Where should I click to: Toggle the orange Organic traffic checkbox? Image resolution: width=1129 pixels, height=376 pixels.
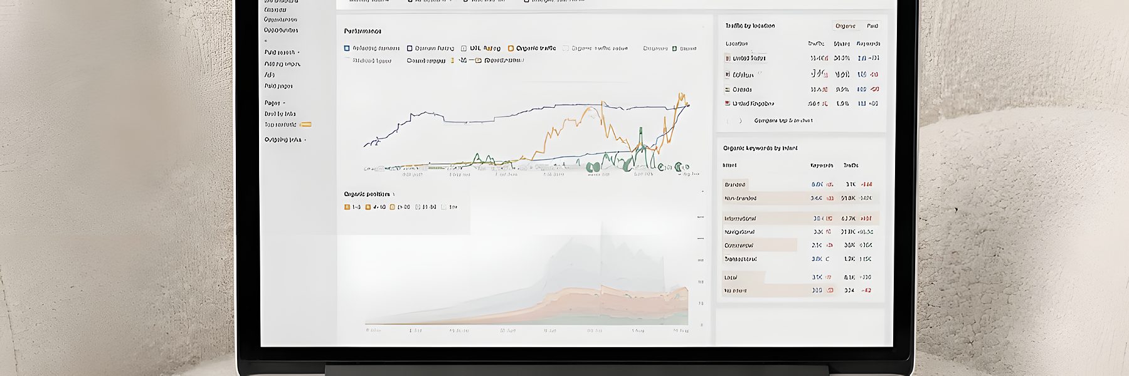click(511, 48)
